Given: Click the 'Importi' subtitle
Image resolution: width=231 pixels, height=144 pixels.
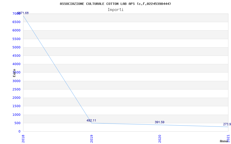Looking at the screenshot, I should (115, 10).
